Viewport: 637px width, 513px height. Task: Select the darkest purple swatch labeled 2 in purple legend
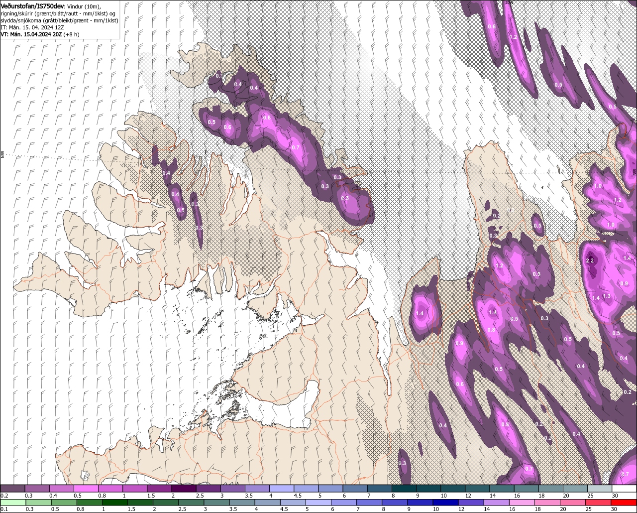tap(184, 489)
